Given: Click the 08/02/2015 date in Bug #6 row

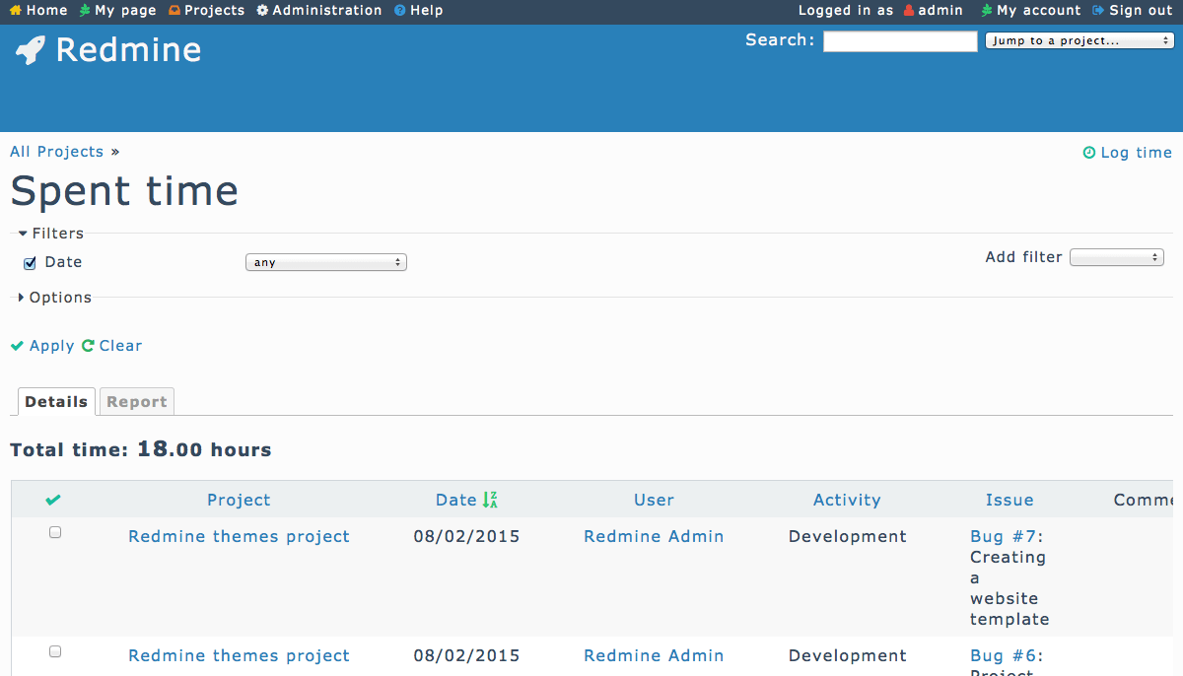Looking at the screenshot, I should (x=466, y=656).
